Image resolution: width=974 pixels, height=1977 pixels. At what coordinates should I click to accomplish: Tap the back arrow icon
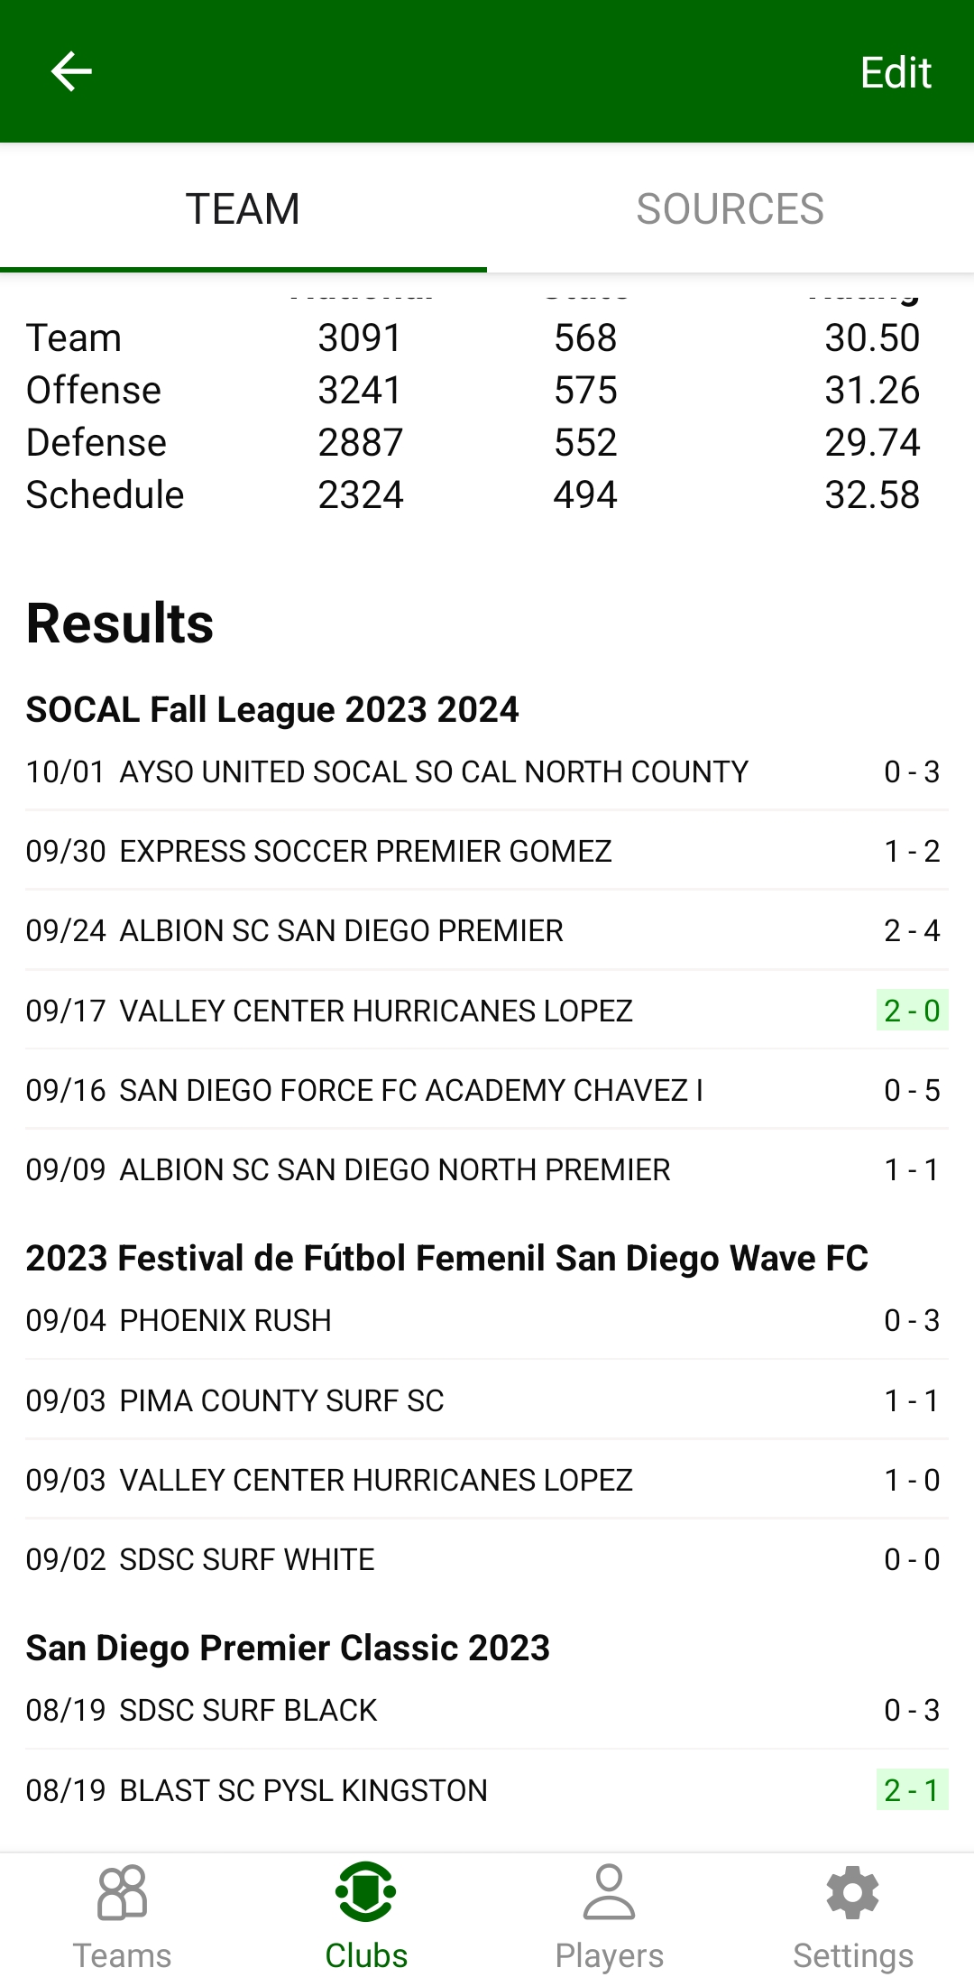(71, 71)
